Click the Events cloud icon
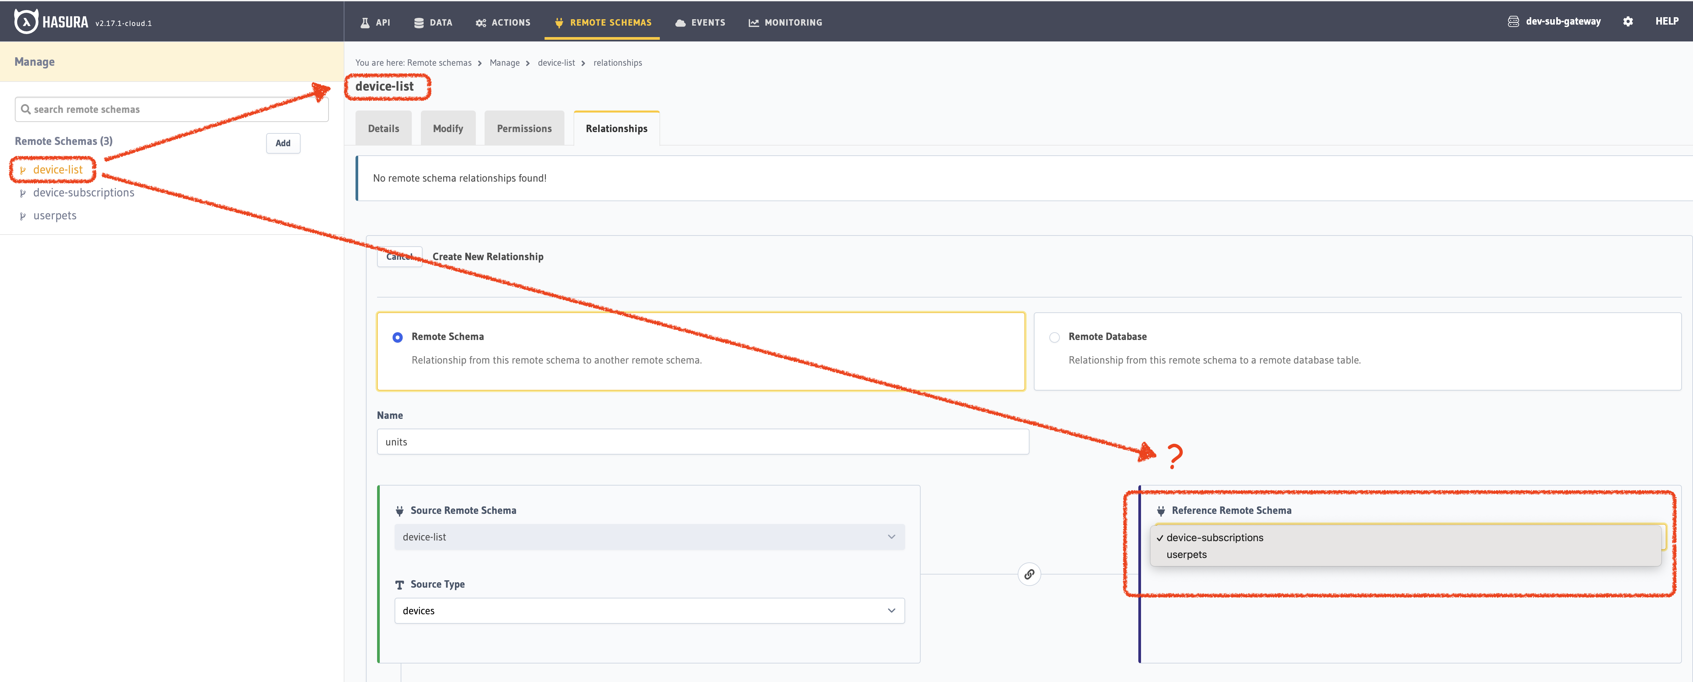1693x682 pixels. tap(680, 22)
